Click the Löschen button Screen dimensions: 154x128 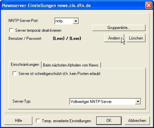(x=136, y=38)
